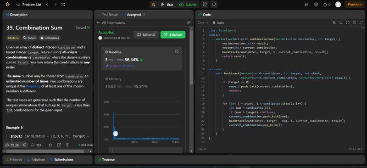This screenshot has height=168, width=367.
Task: Click right arrow of description horizontal scrollbar
Action: coord(90,151)
